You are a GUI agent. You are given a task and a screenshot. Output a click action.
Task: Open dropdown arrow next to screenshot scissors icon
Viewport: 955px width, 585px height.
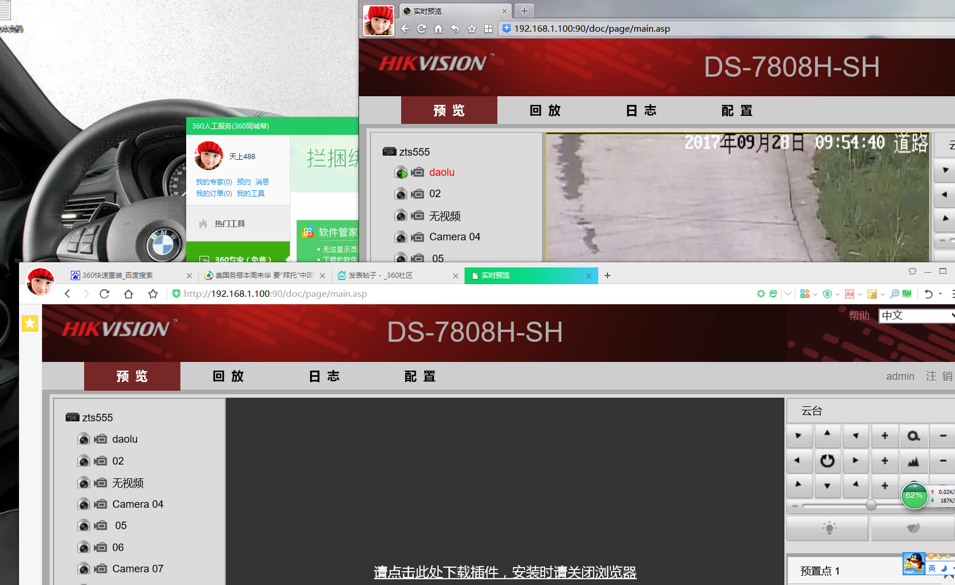pyautogui.click(x=882, y=295)
